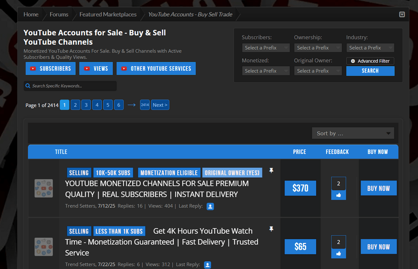This screenshot has width=418, height=269.
Task: Open last reply user avatar on first listing
Action: pos(210,206)
